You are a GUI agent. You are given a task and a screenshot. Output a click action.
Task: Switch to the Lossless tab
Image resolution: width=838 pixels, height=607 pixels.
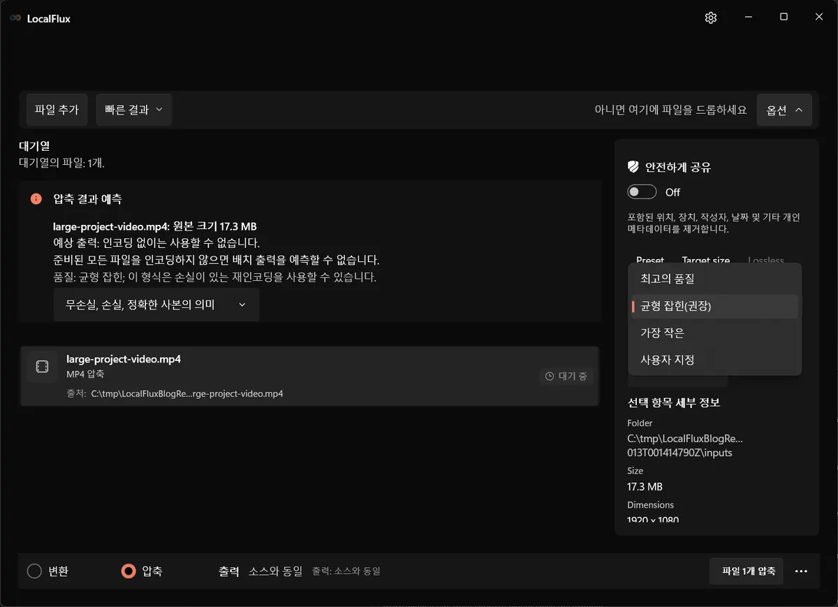(766, 261)
